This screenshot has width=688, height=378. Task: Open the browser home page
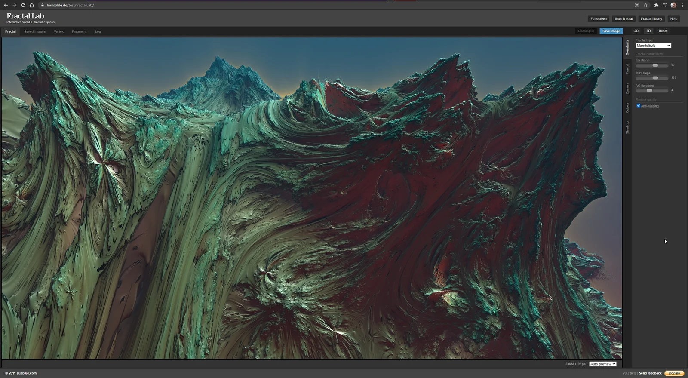31,5
